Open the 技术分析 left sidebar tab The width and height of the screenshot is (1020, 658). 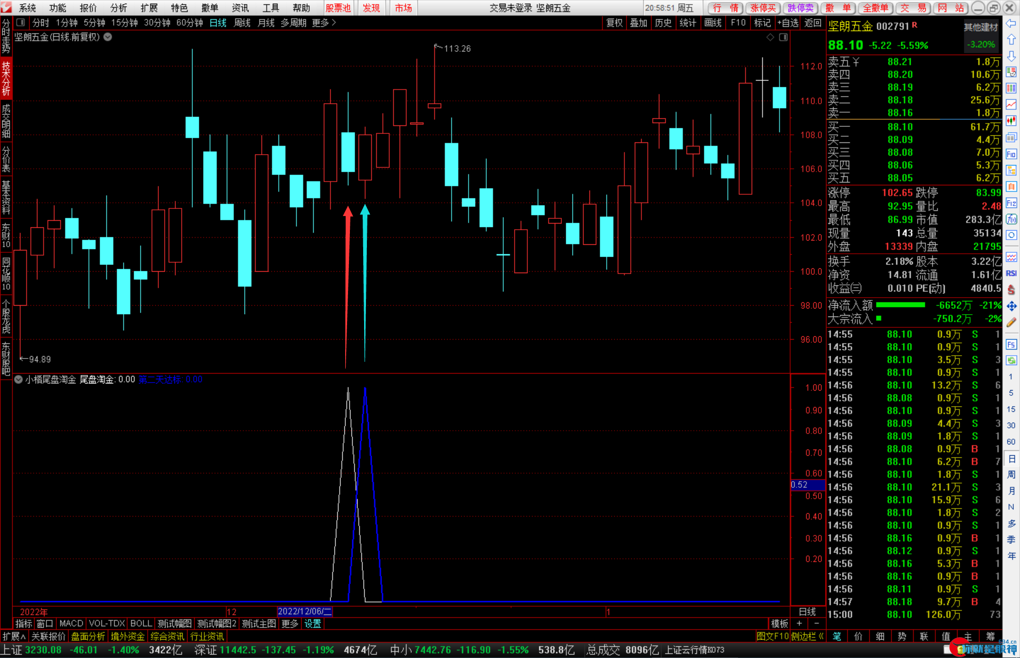6,79
